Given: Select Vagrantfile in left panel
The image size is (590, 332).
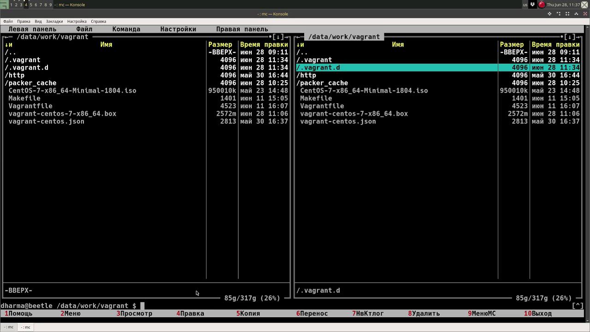Looking at the screenshot, I should (147, 106).
